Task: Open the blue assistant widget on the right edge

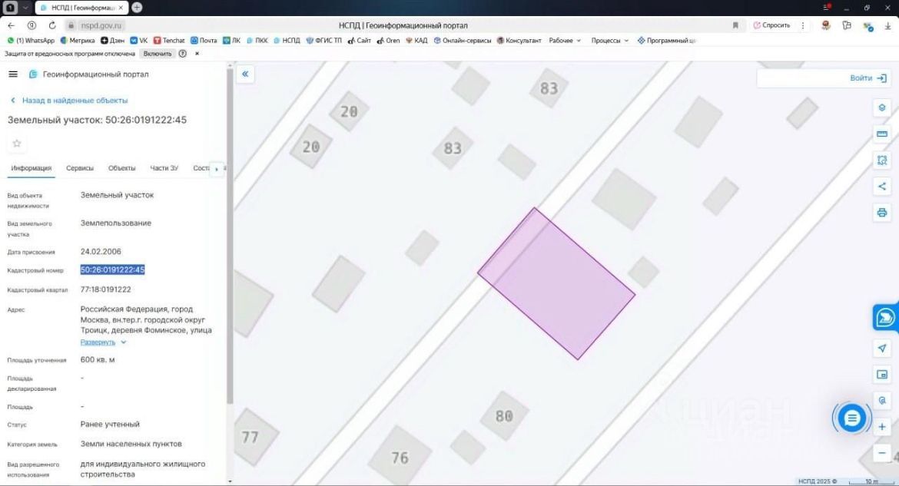Action: pyautogui.click(x=885, y=317)
